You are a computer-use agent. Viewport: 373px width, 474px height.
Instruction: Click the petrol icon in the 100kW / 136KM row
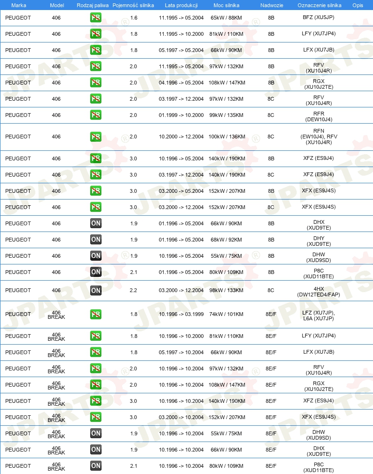[96, 137]
